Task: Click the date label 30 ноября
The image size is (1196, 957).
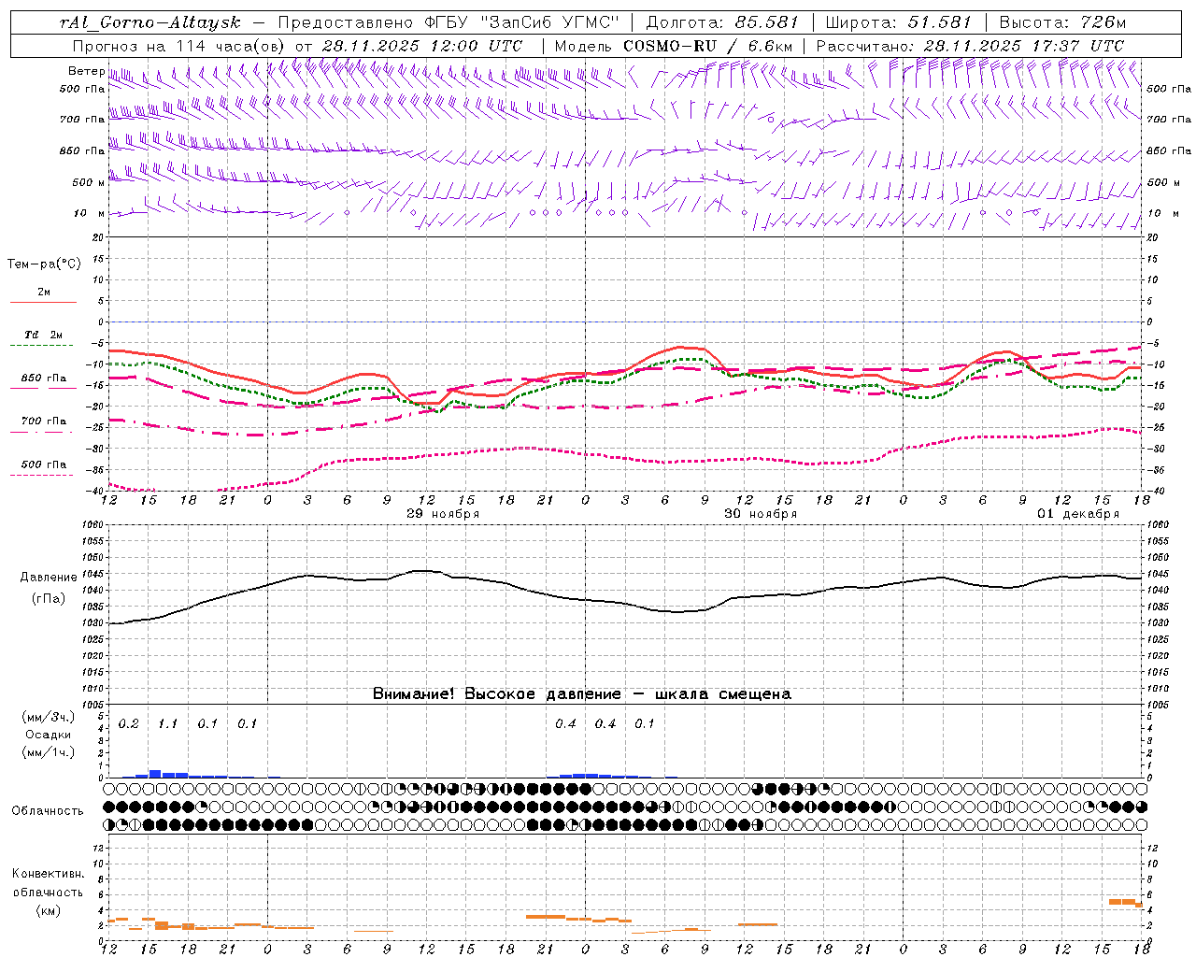Action: [x=761, y=514]
